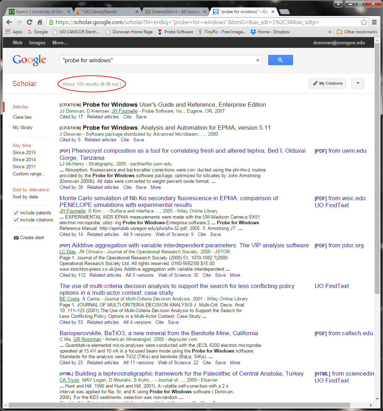Image resolution: width=383 pixels, height=411 pixels.
Task: Open the browser home page icon
Action: [x=40, y=22]
